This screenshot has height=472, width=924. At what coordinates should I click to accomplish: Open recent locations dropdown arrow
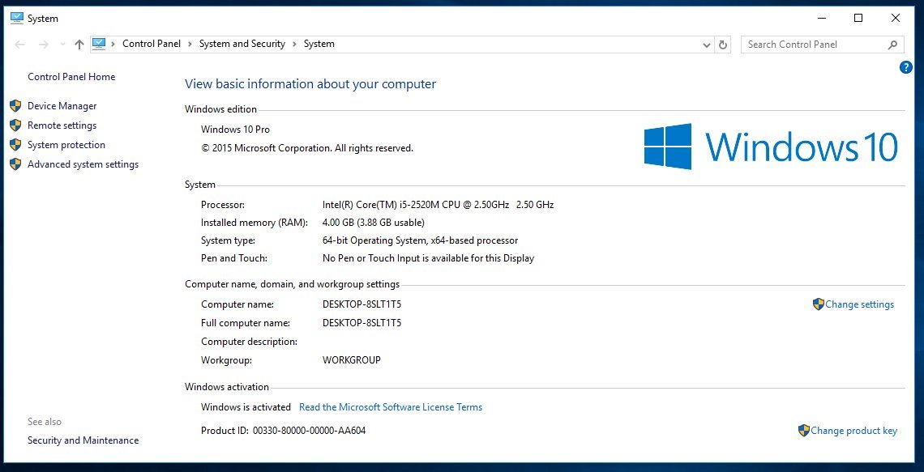(x=62, y=45)
